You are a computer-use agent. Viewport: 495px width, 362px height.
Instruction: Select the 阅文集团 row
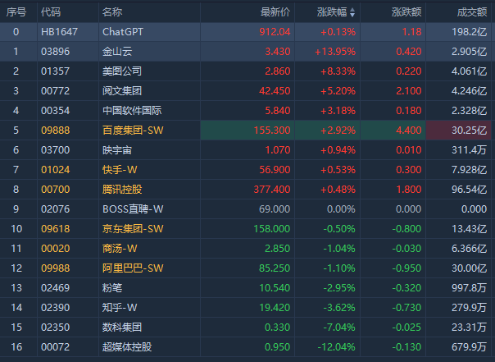pyautogui.click(x=122, y=91)
